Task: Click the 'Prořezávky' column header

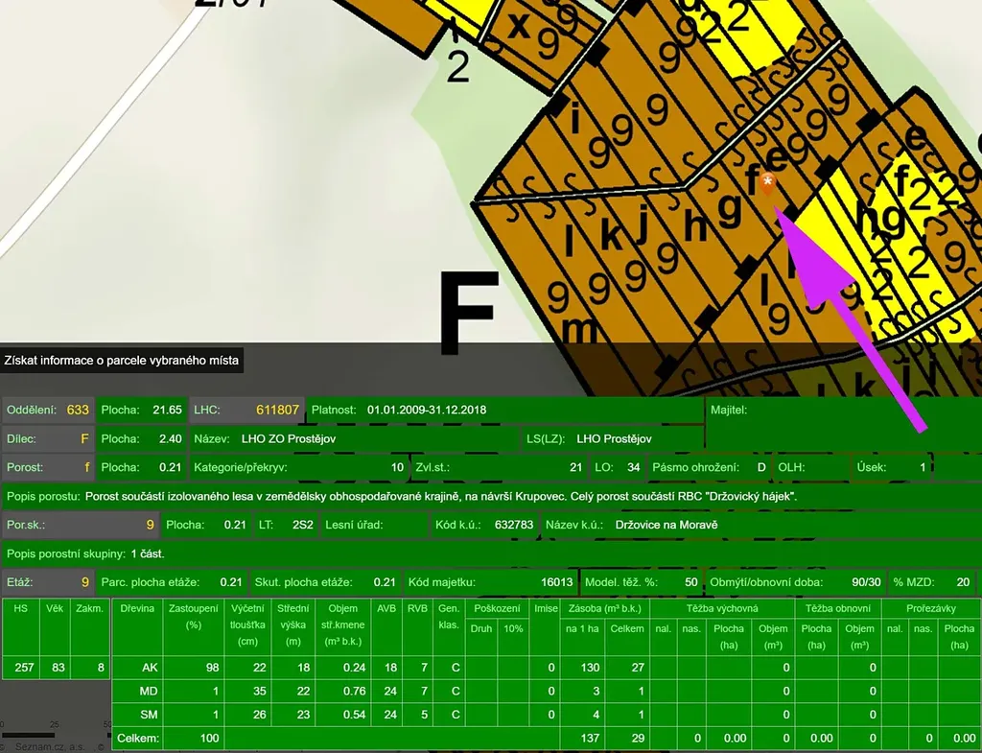Action: [929, 609]
